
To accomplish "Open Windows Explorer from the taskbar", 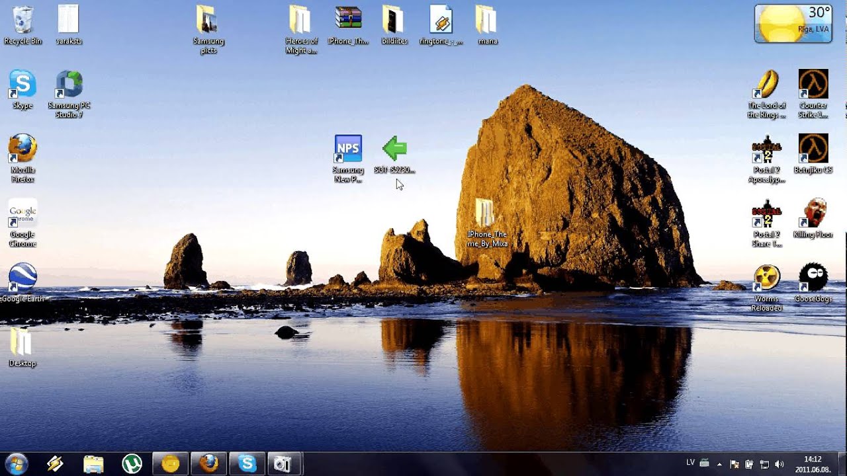I will [x=93, y=464].
